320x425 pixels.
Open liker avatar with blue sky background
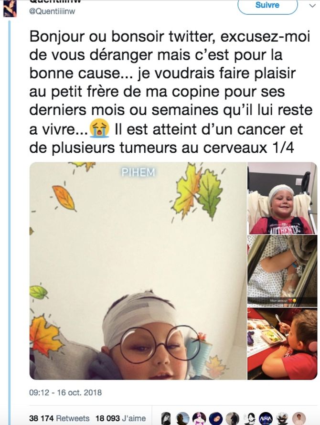(x=183, y=418)
